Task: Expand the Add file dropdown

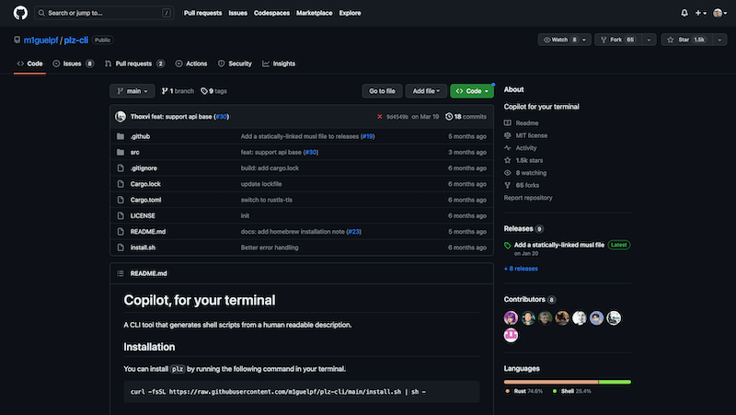Action: tap(426, 91)
